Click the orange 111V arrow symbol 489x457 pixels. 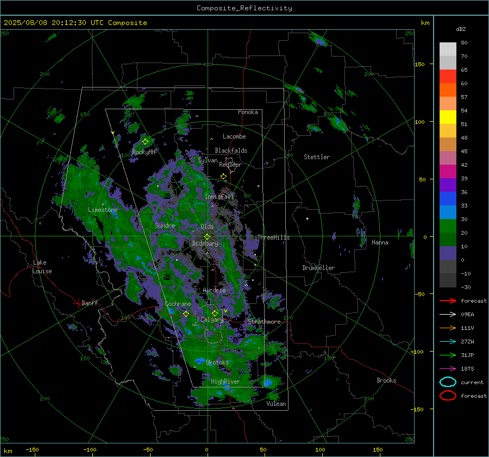pyautogui.click(x=448, y=328)
